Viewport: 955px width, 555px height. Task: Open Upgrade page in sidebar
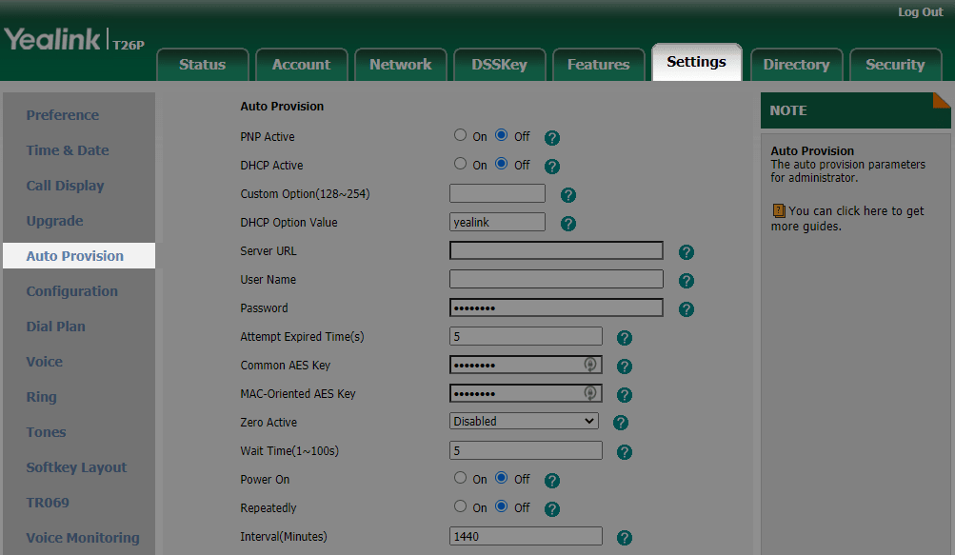point(55,221)
